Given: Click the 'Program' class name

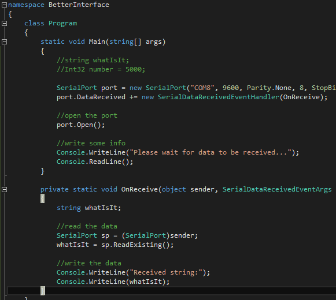Looking at the screenshot, I should pyautogui.click(x=62, y=23).
